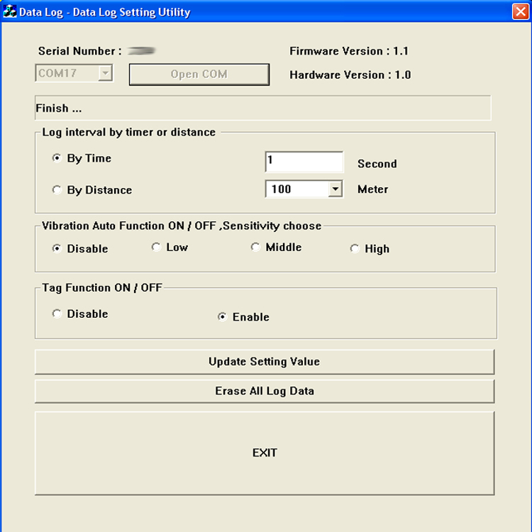This screenshot has width=532, height=532.
Task: Disable the Tag Function
Action: coord(57,314)
